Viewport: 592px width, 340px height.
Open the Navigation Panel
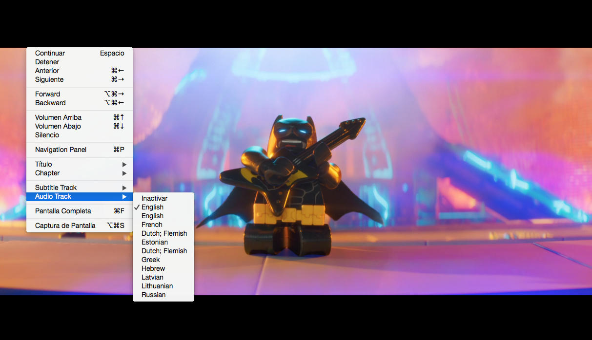(61, 150)
